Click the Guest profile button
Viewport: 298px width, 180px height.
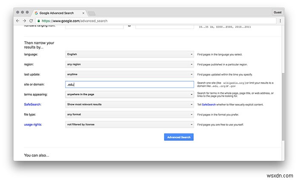[x=278, y=12]
